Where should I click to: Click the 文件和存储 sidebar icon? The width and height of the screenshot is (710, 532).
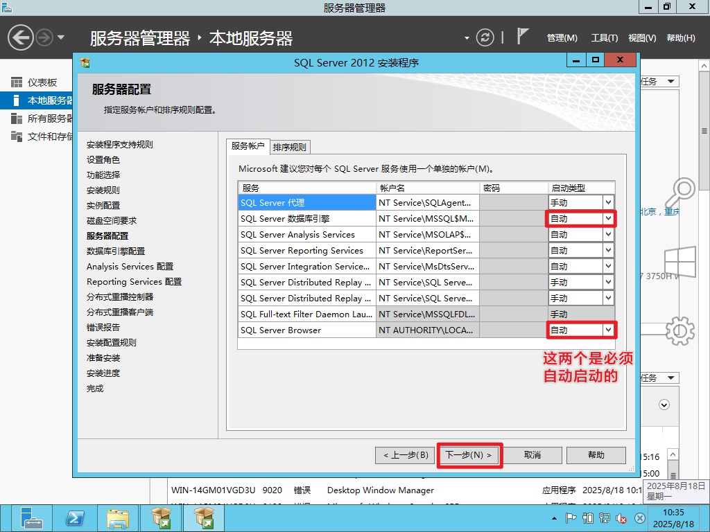[17, 136]
